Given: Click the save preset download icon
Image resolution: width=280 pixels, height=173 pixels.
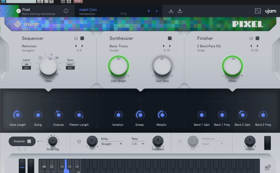Looking at the screenshot, I should coord(171,11).
